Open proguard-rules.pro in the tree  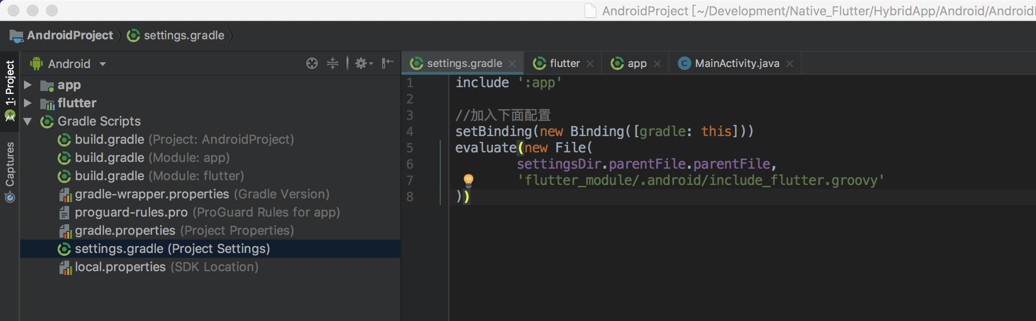click(x=207, y=212)
